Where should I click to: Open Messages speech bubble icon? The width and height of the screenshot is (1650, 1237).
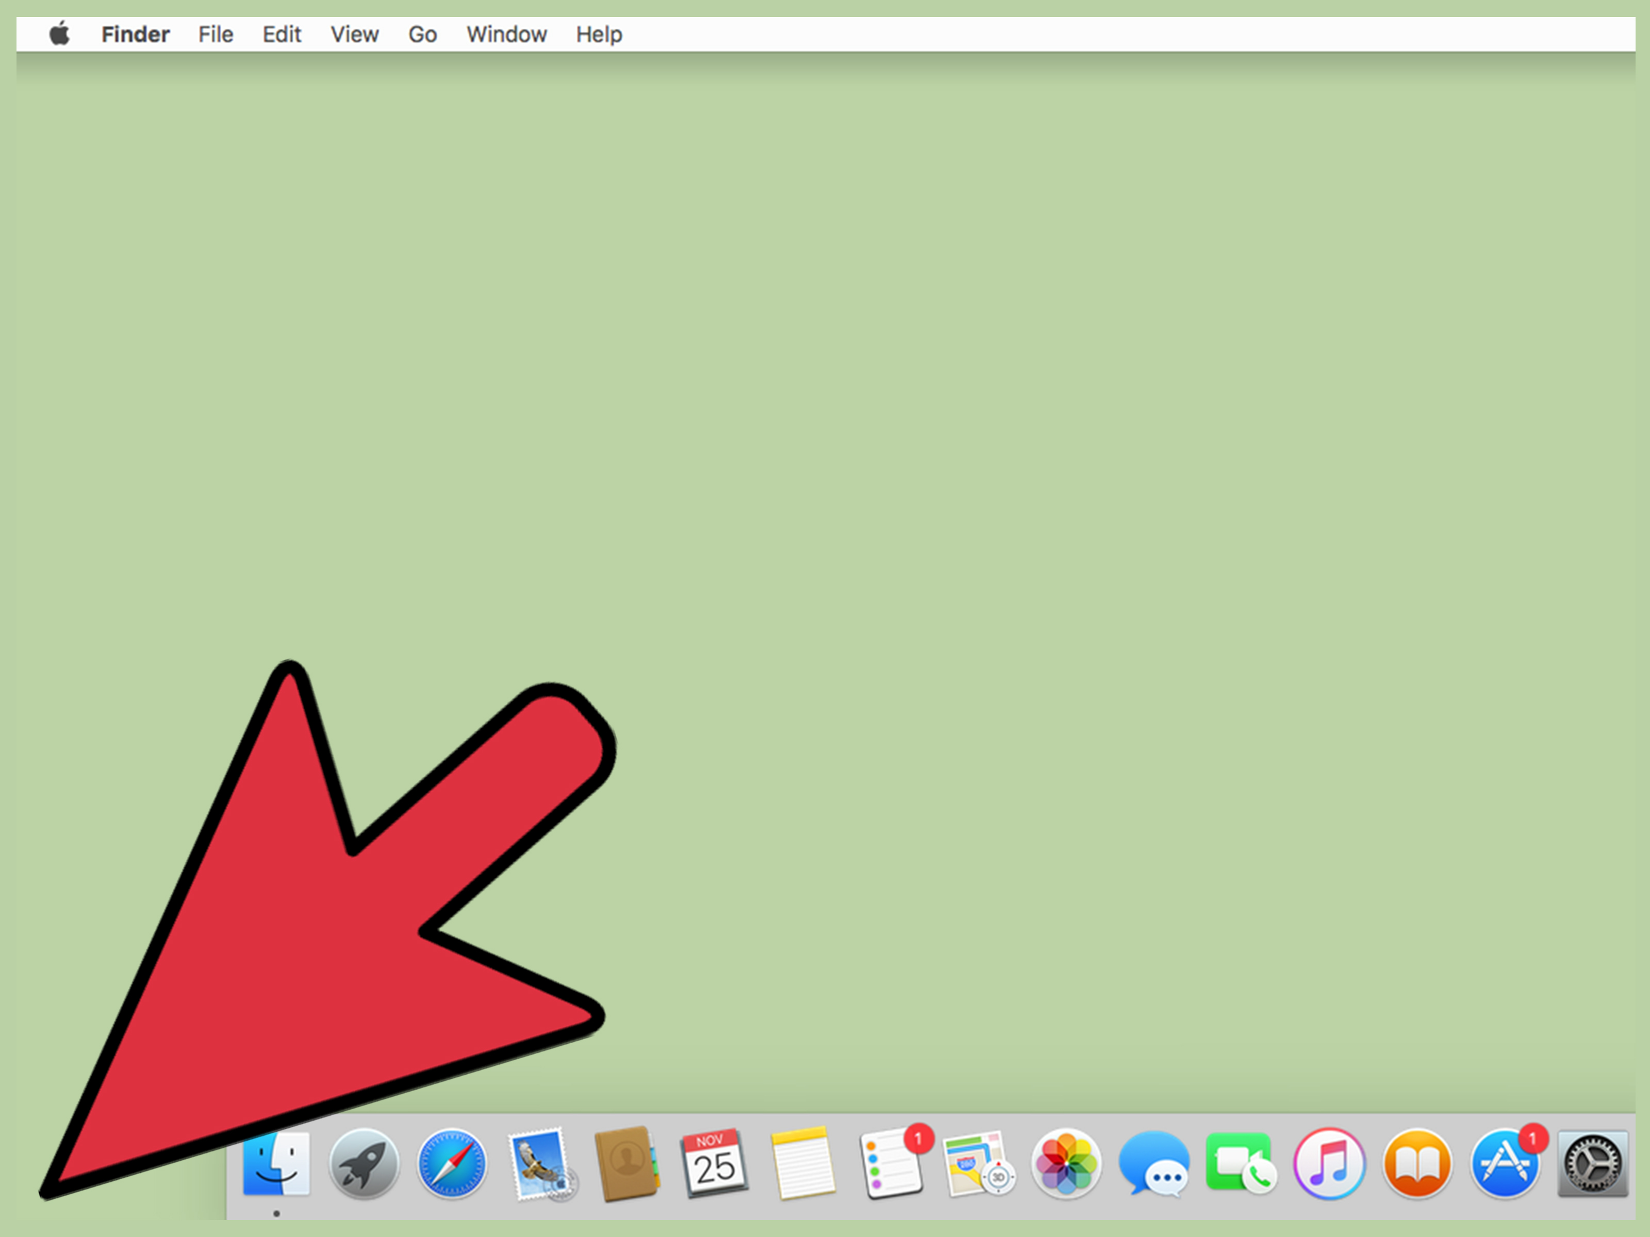pos(1154,1163)
